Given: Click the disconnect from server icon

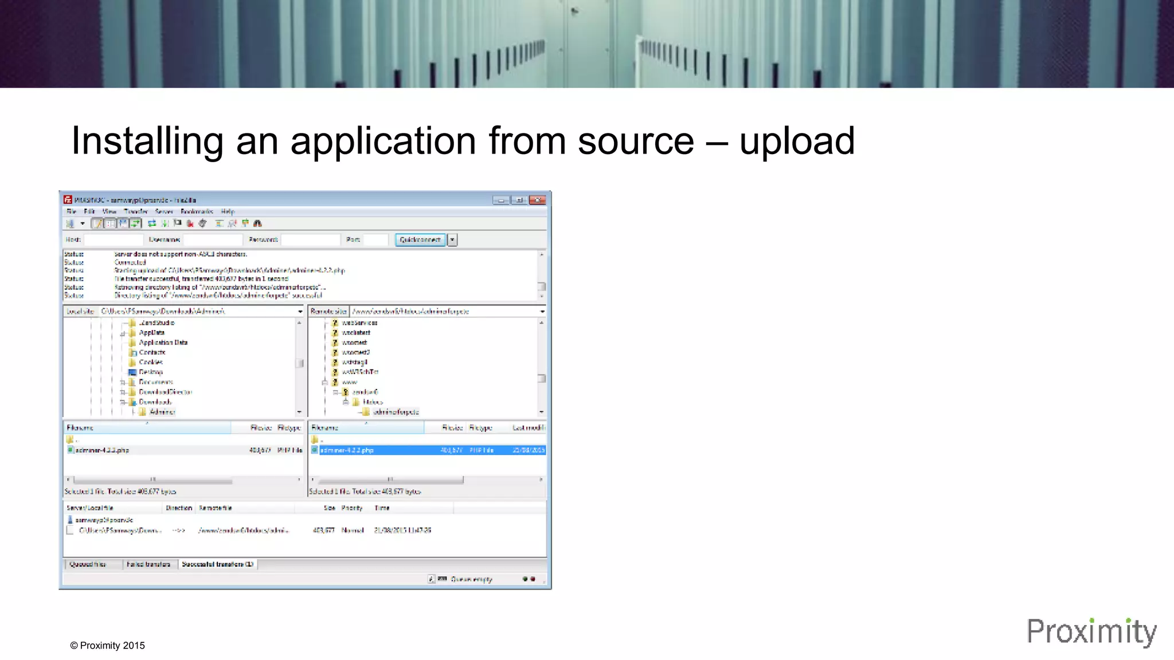Looking at the screenshot, I should [190, 223].
